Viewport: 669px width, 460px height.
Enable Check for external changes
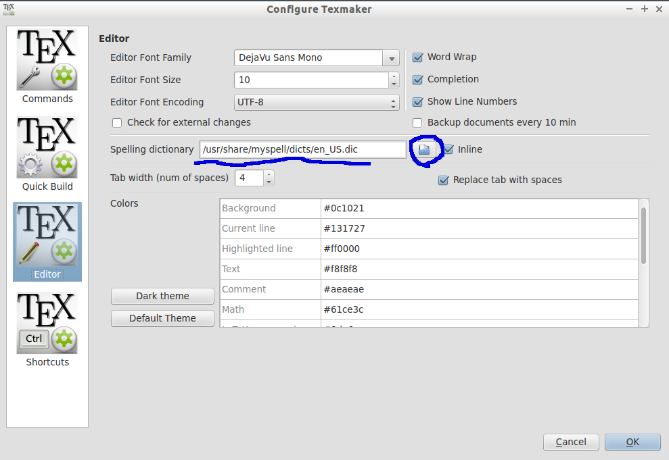point(117,123)
